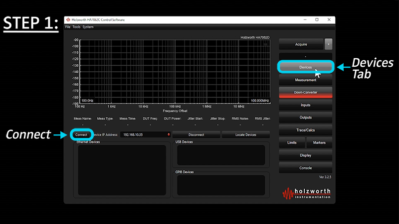This screenshot has height=224, width=399.
Task: Open the Measurement tab
Action: [x=305, y=80]
